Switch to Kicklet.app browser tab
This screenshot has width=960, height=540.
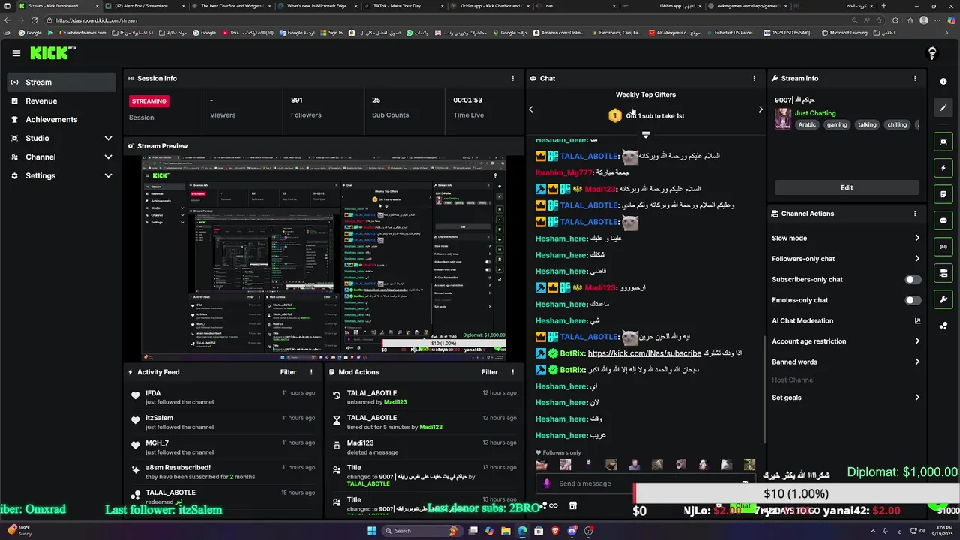491,6
